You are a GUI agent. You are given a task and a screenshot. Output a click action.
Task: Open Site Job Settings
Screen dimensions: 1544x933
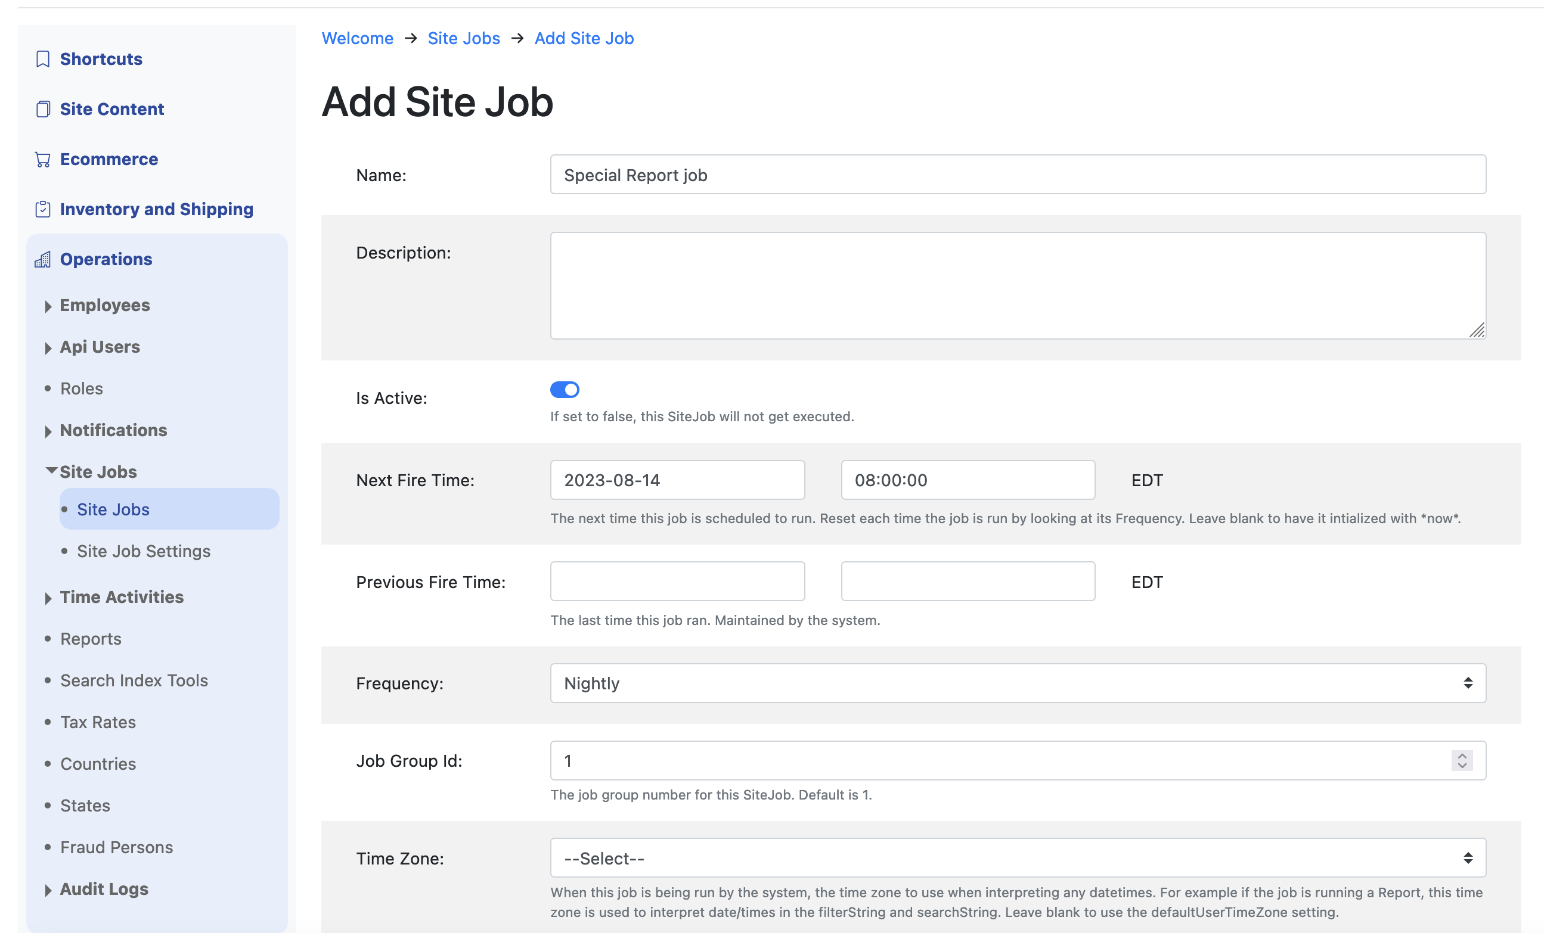pos(144,551)
